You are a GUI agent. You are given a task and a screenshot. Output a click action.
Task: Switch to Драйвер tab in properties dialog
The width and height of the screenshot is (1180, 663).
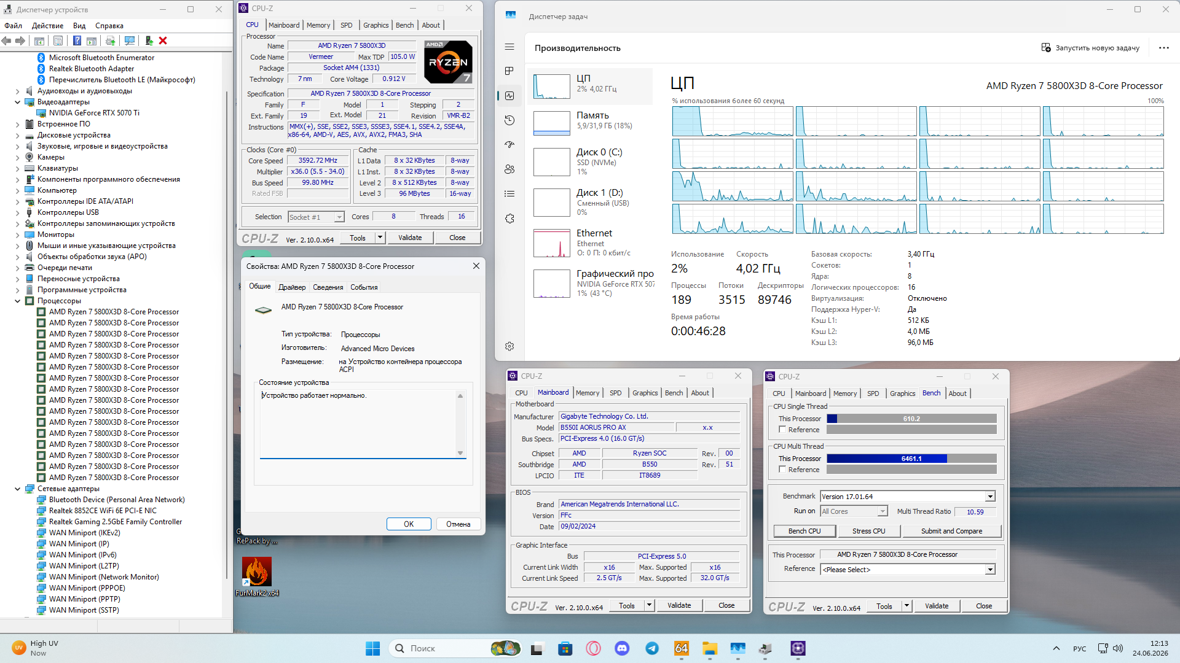coord(292,287)
